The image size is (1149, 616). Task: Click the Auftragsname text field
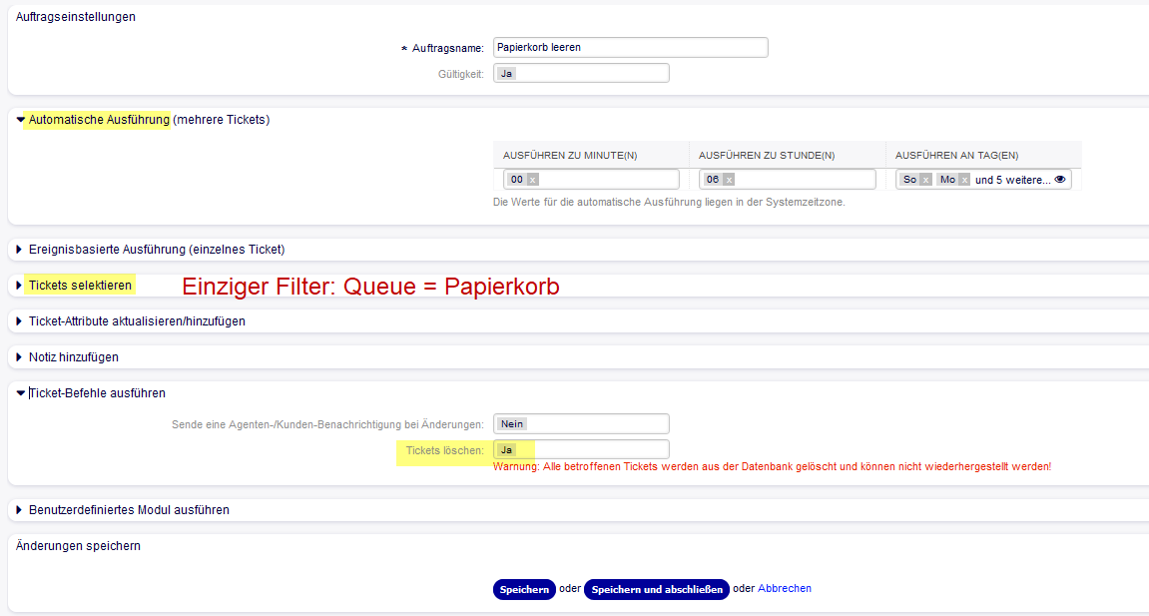point(630,47)
